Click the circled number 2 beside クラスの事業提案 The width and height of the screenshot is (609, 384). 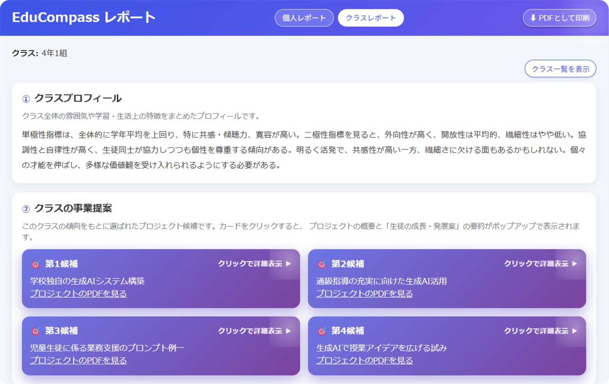pos(26,209)
